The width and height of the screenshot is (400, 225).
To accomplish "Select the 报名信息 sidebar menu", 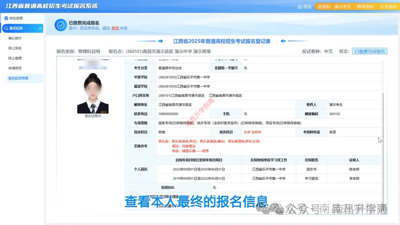I will coord(23,28).
